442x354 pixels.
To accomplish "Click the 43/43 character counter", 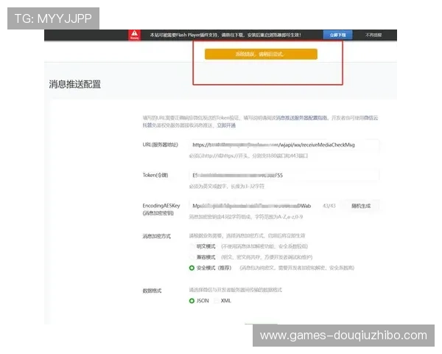I will (x=329, y=206).
